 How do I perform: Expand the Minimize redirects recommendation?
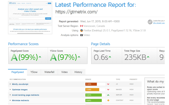10,100
